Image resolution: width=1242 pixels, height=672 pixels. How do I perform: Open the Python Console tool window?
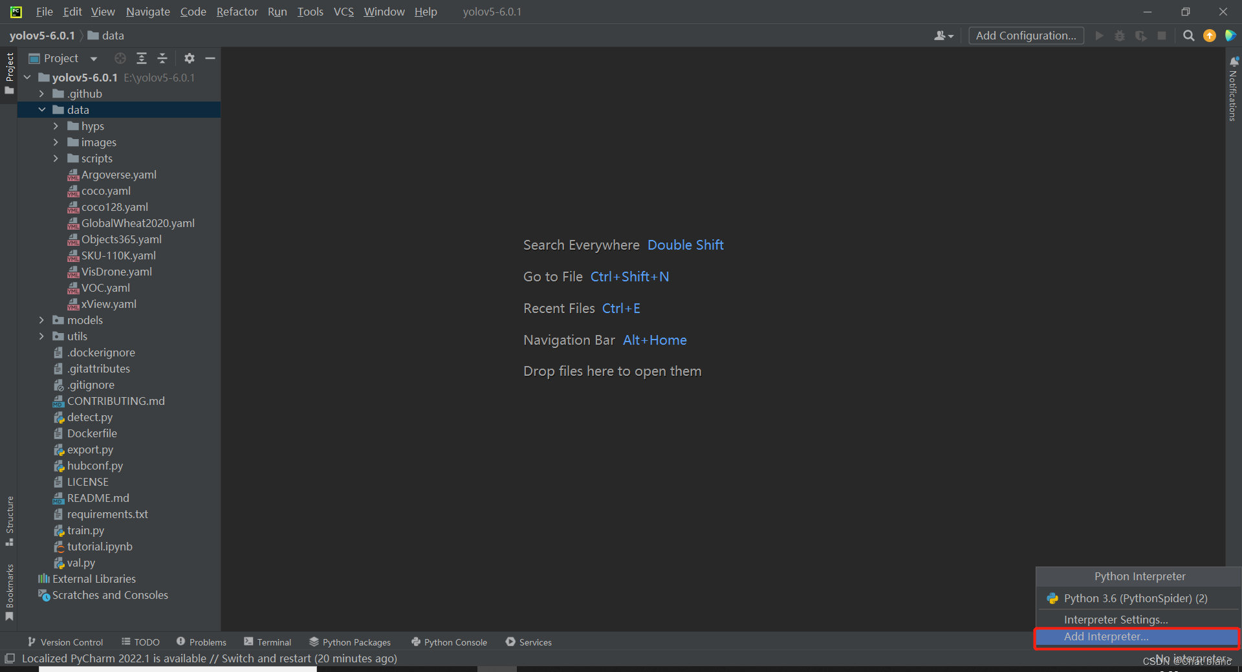coord(449,642)
